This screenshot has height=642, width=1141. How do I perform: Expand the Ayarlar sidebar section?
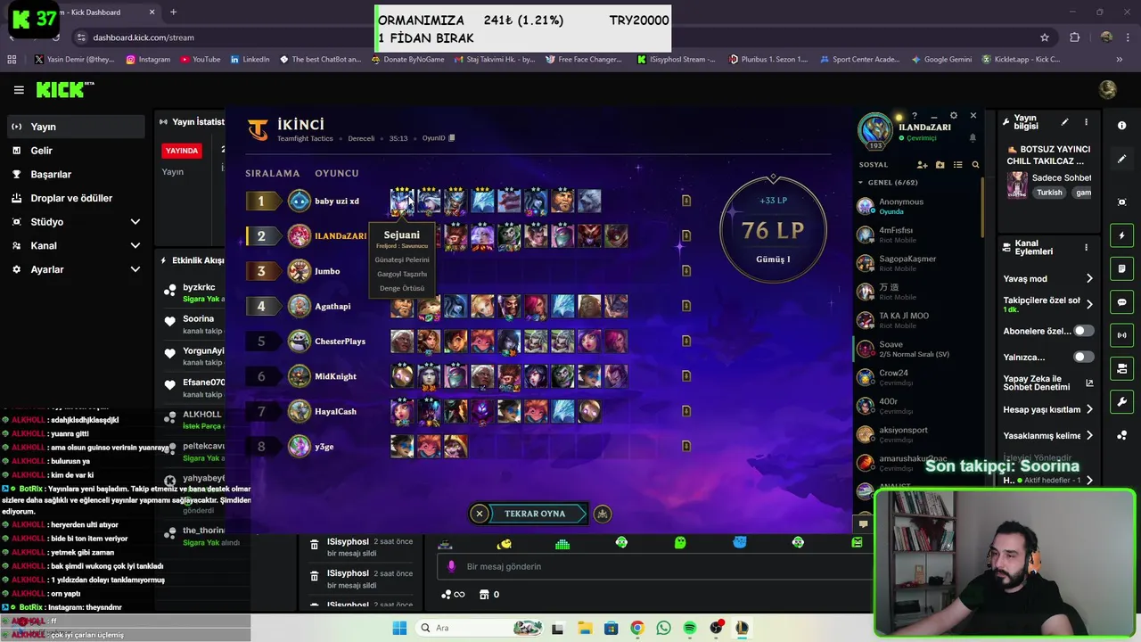pos(74,269)
